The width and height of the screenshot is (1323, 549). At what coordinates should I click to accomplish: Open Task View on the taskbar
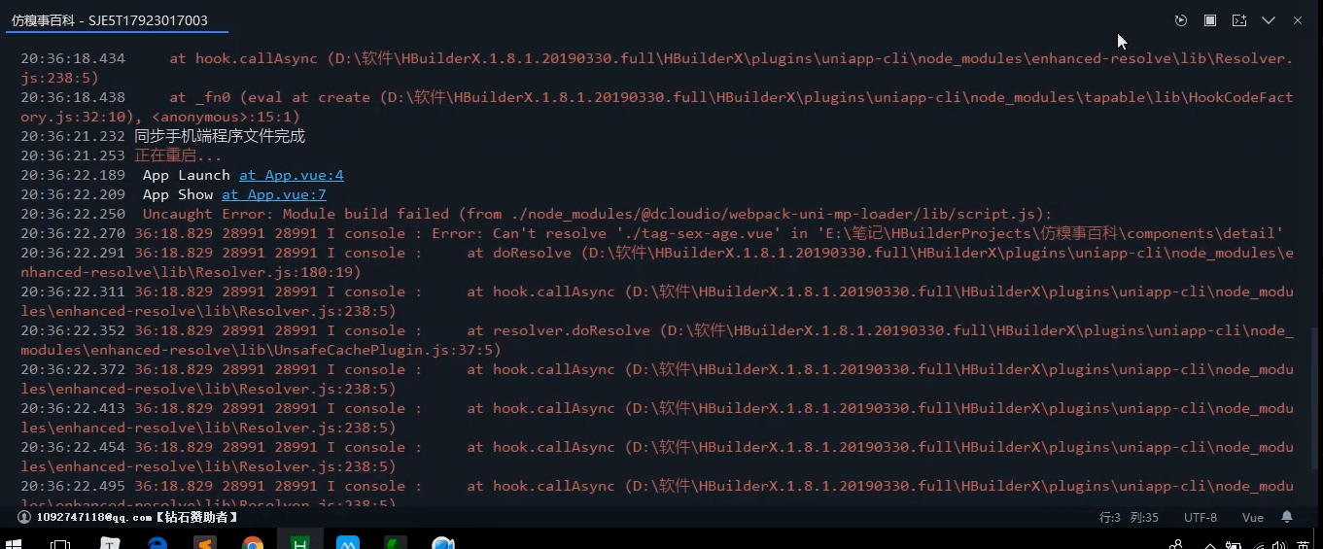pos(59,544)
